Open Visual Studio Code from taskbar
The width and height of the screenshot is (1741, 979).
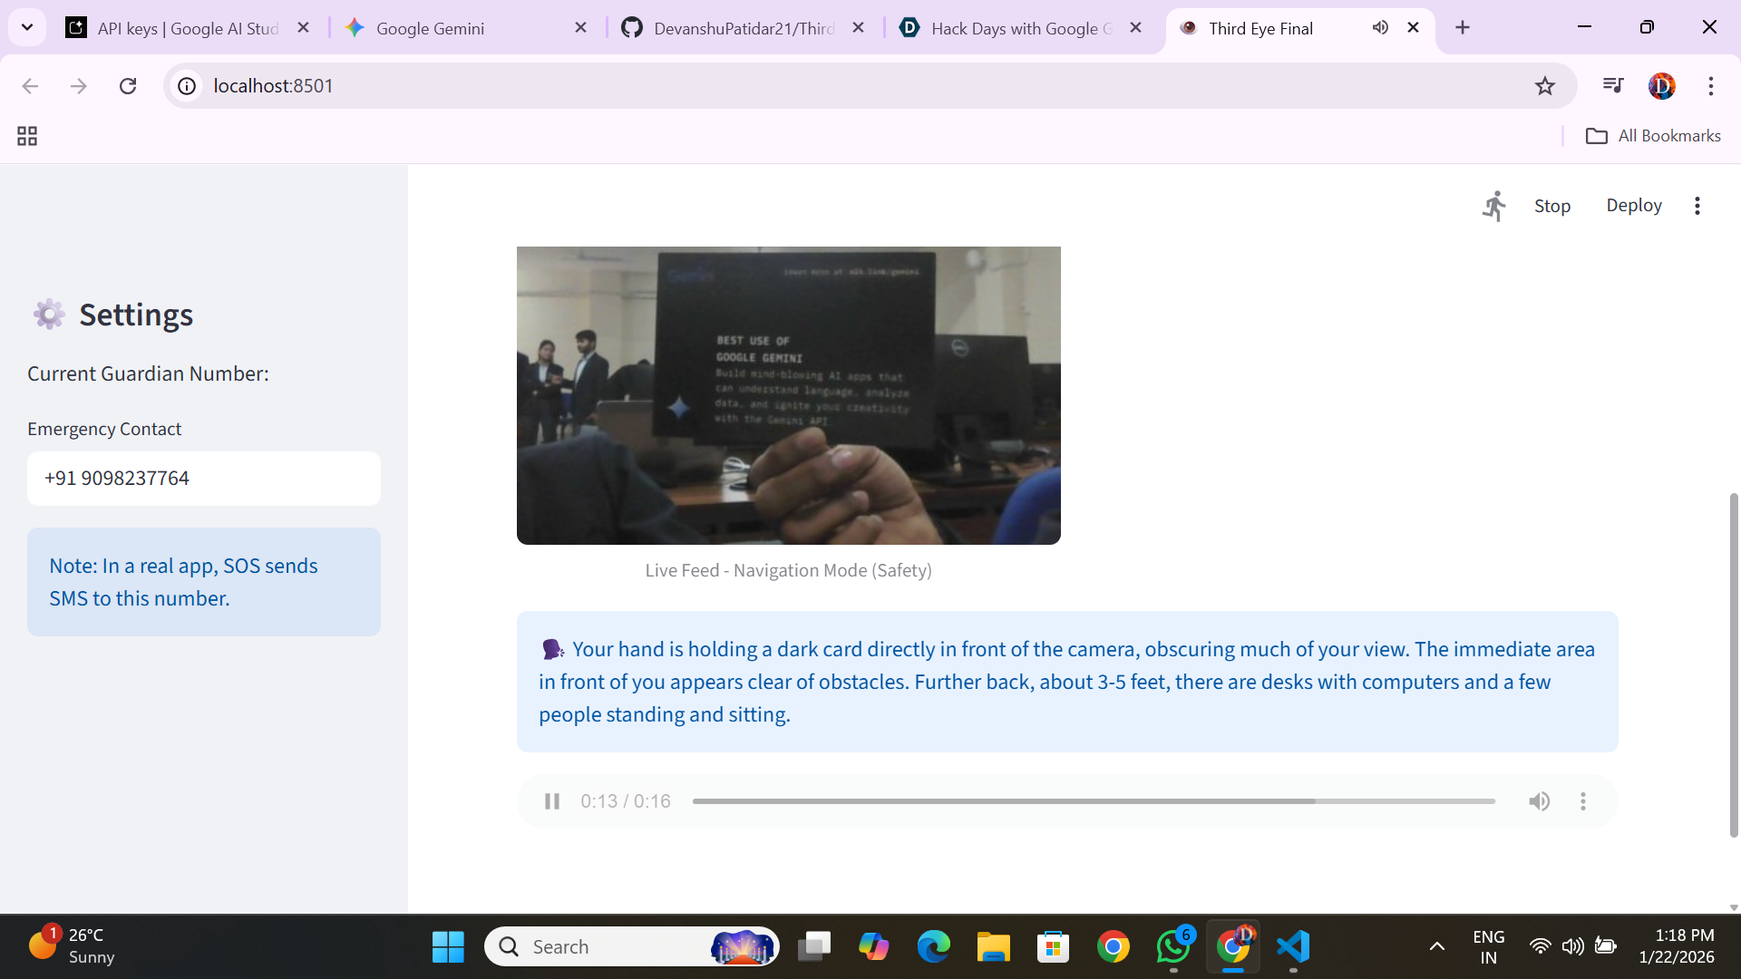click(1293, 947)
